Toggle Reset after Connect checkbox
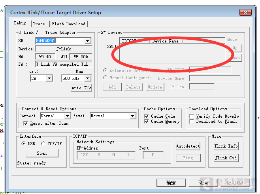The image size is (260, 194). (x=26, y=123)
